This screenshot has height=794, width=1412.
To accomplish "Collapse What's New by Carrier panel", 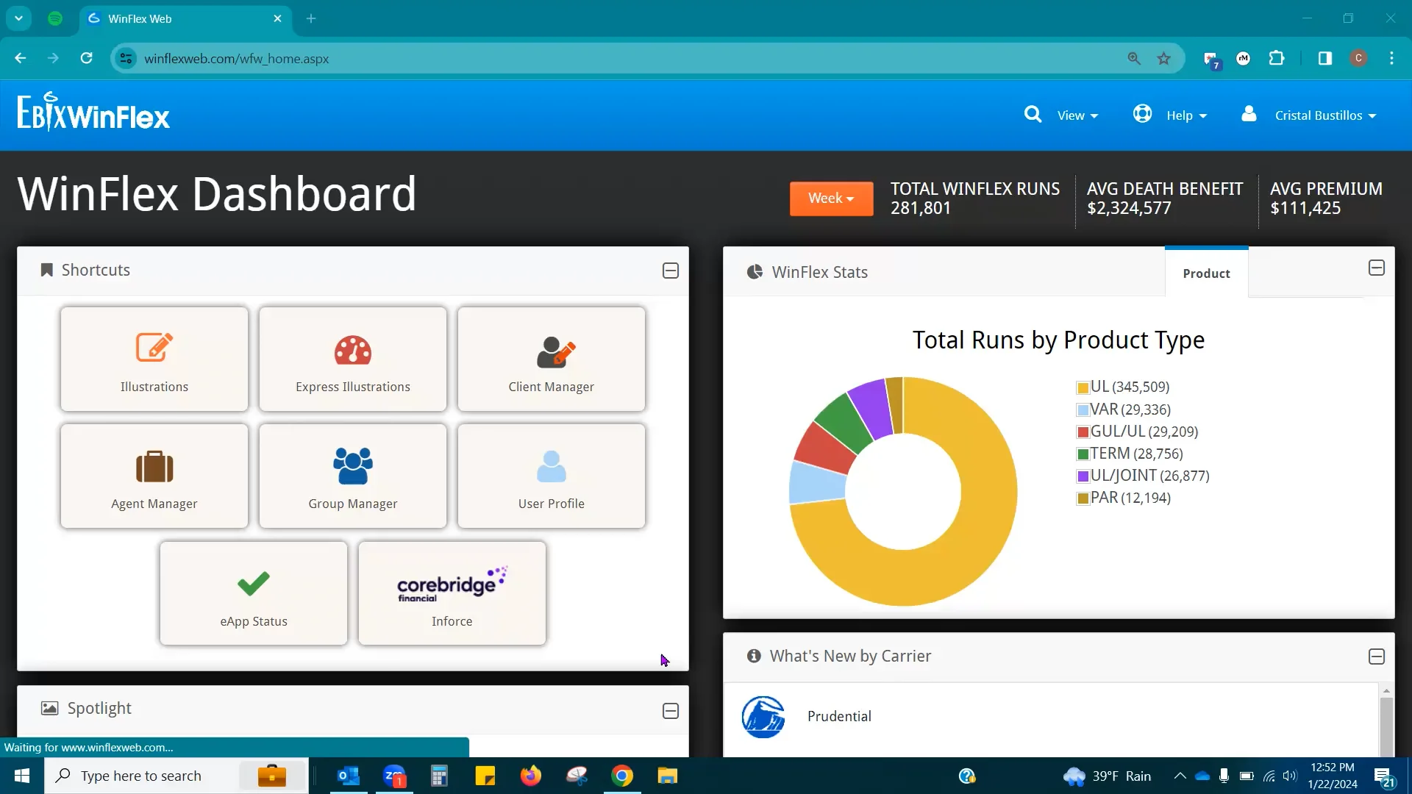I will click(1376, 657).
